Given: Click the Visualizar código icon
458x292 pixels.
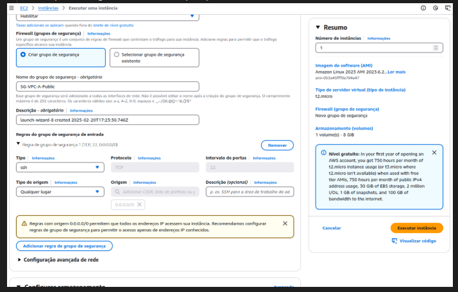Looking at the screenshot, I should click(394, 241).
